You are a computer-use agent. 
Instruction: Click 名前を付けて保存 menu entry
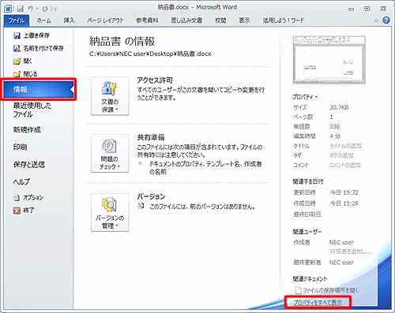pos(39,48)
